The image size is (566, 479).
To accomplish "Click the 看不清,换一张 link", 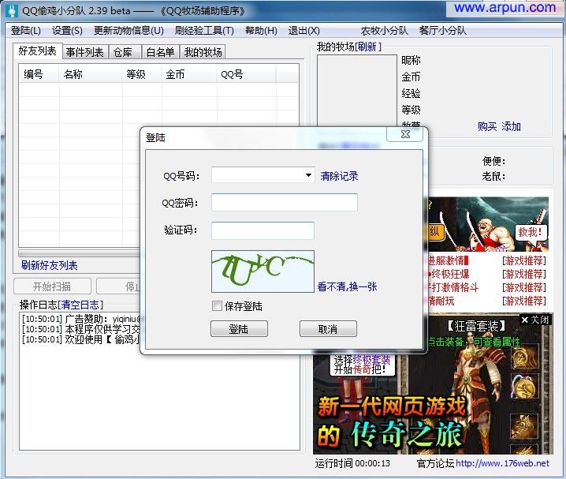I will [x=348, y=286].
